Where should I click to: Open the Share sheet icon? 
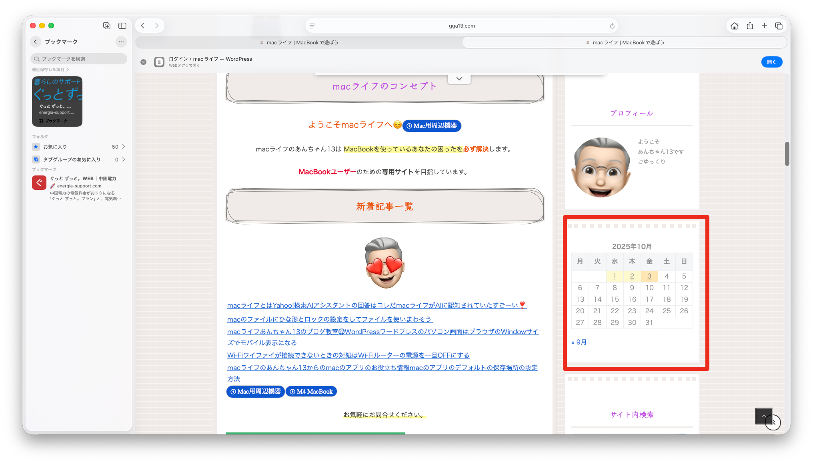point(750,26)
